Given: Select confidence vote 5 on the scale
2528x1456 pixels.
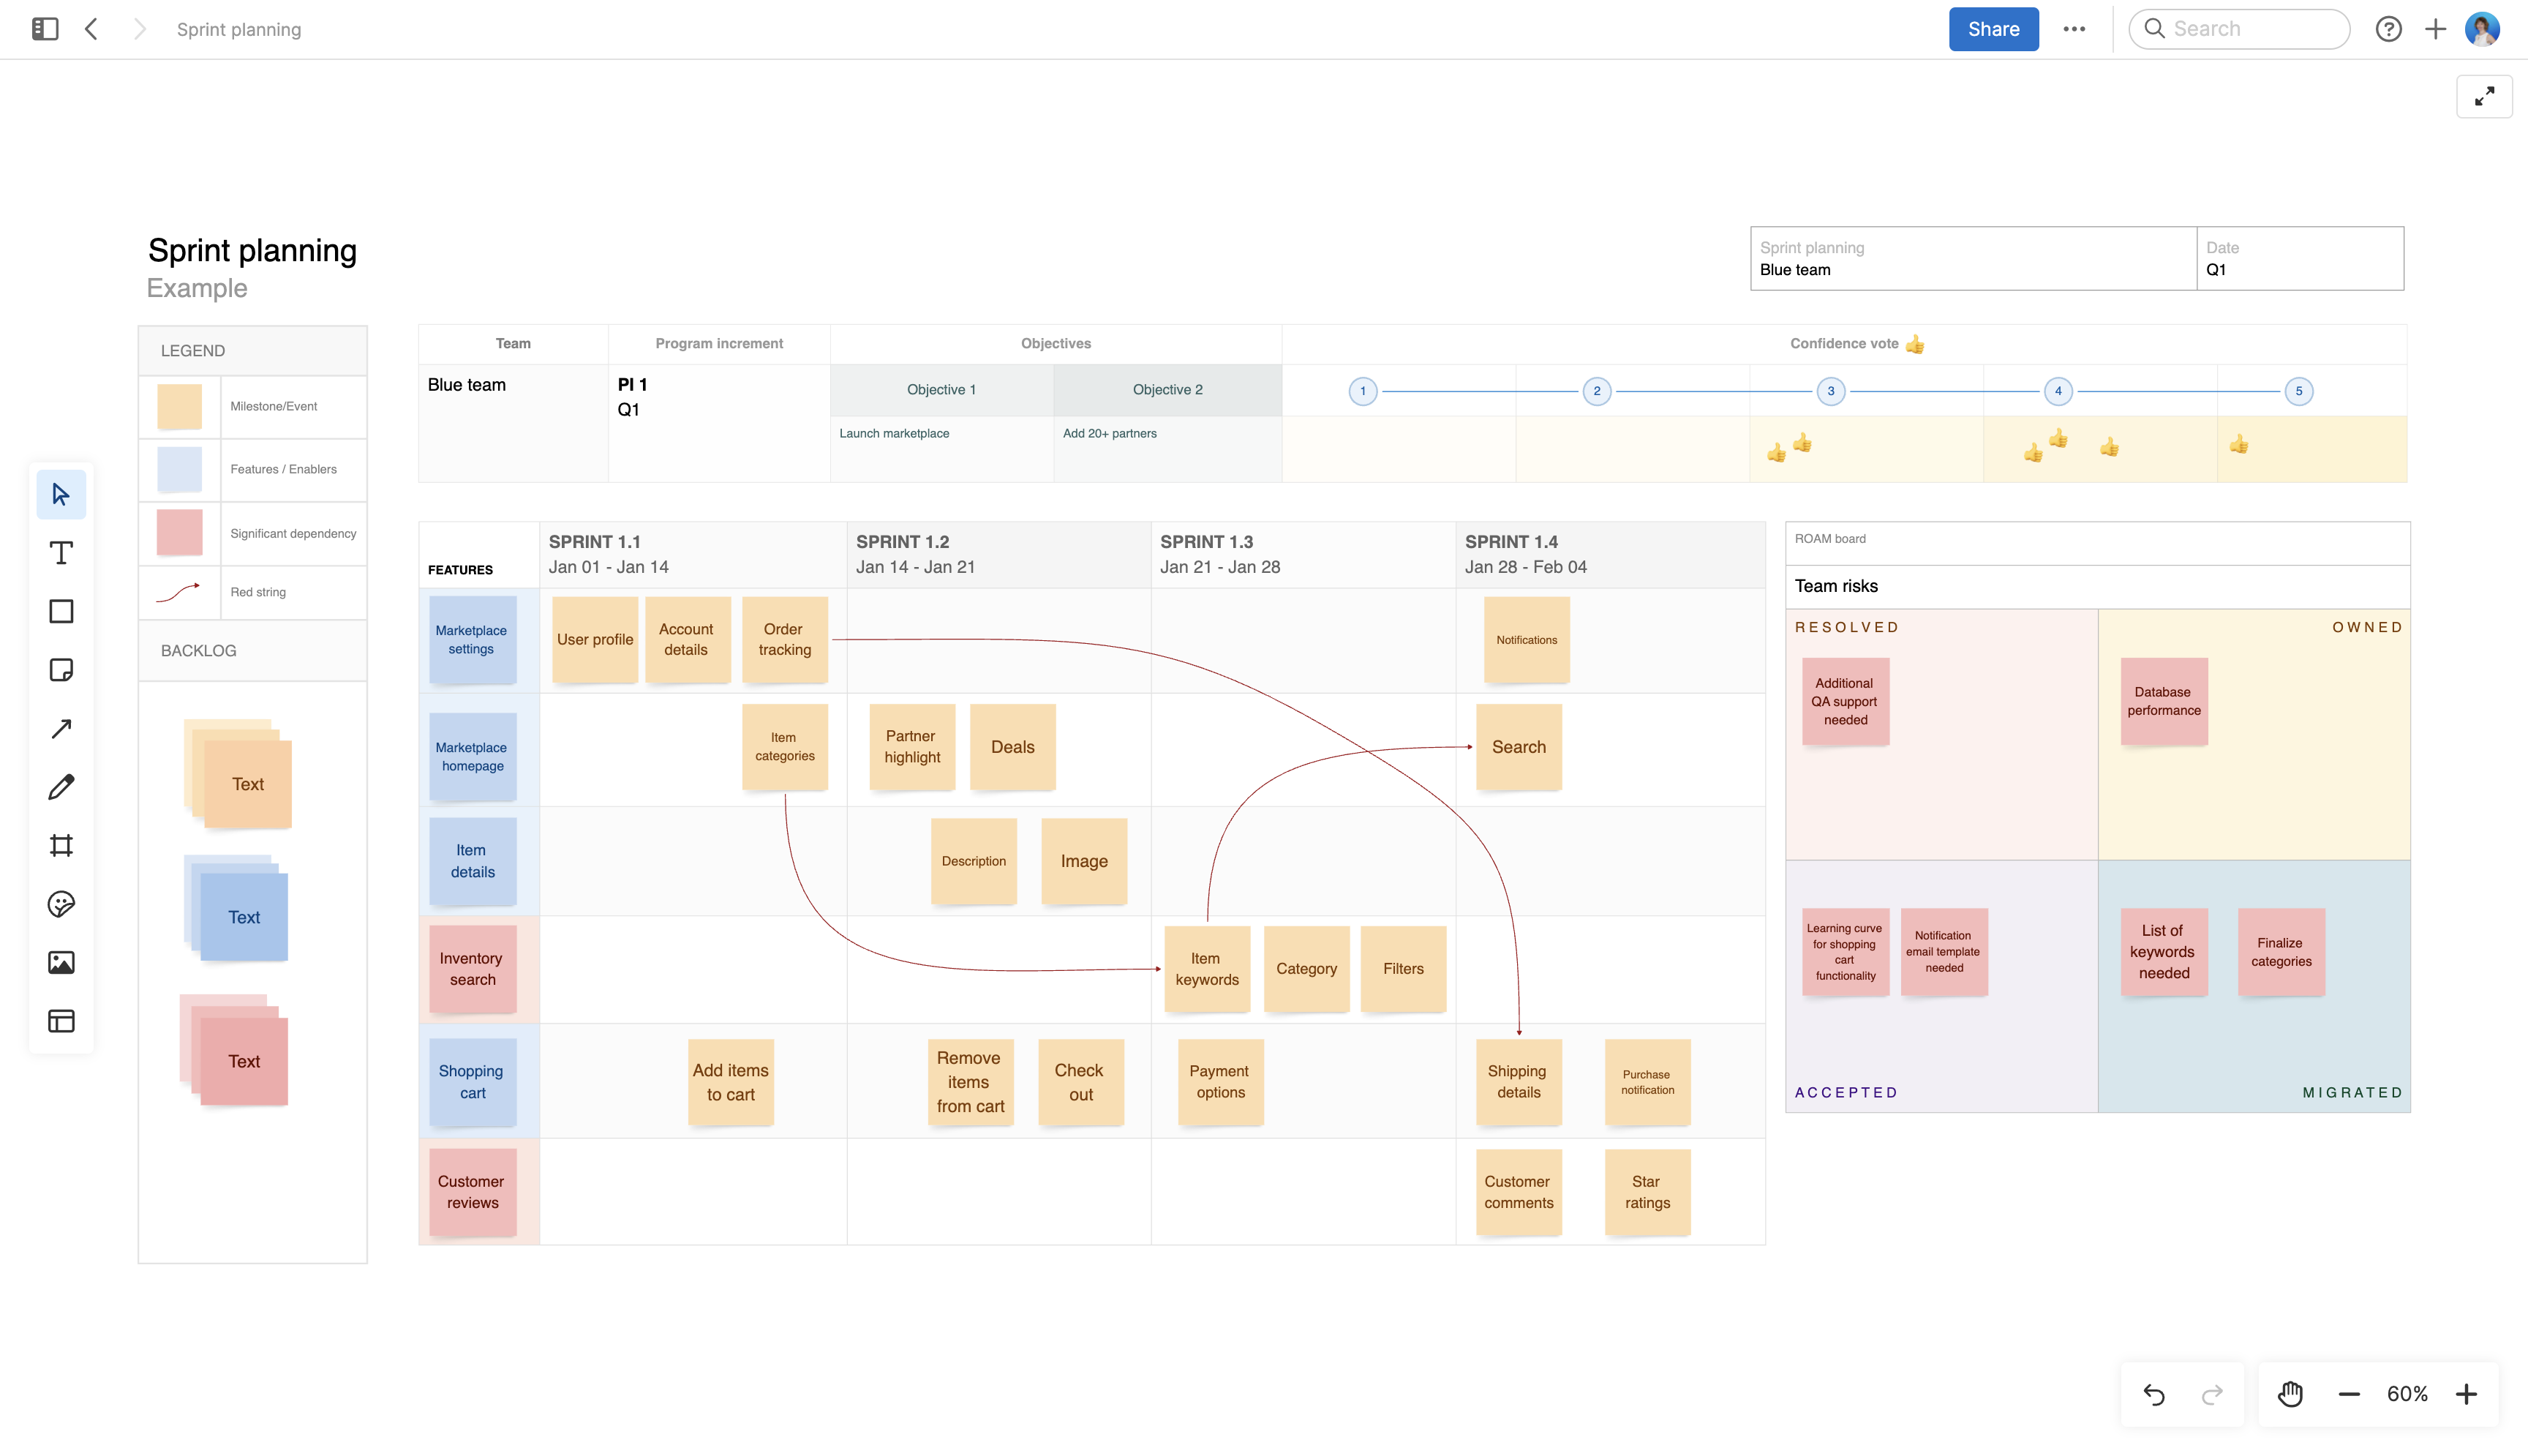Looking at the screenshot, I should click(2298, 390).
